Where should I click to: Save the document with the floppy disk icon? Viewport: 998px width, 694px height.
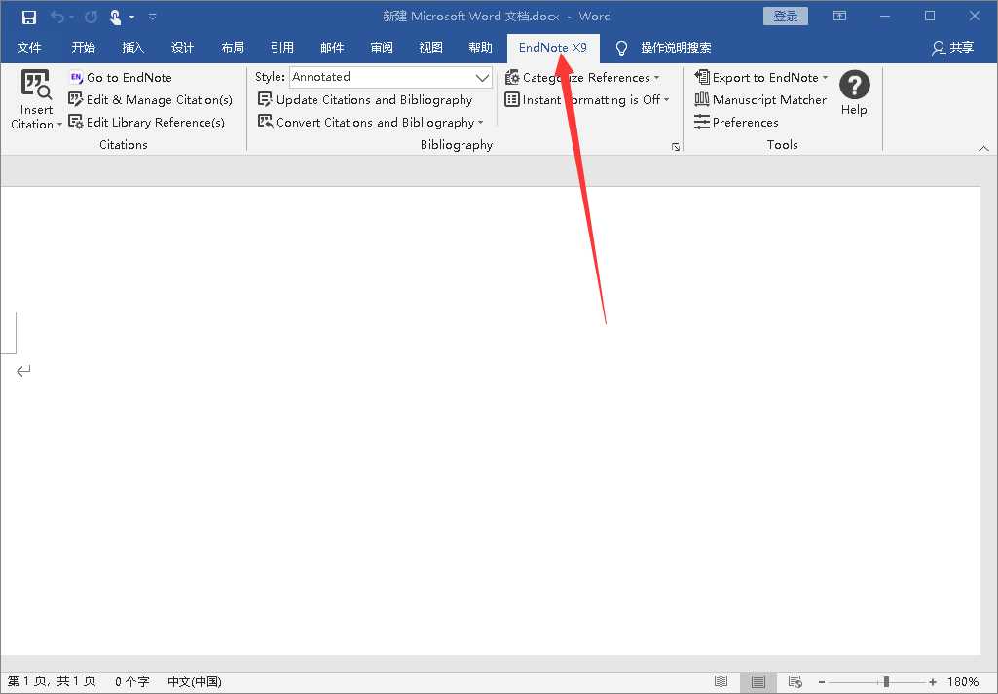29,18
